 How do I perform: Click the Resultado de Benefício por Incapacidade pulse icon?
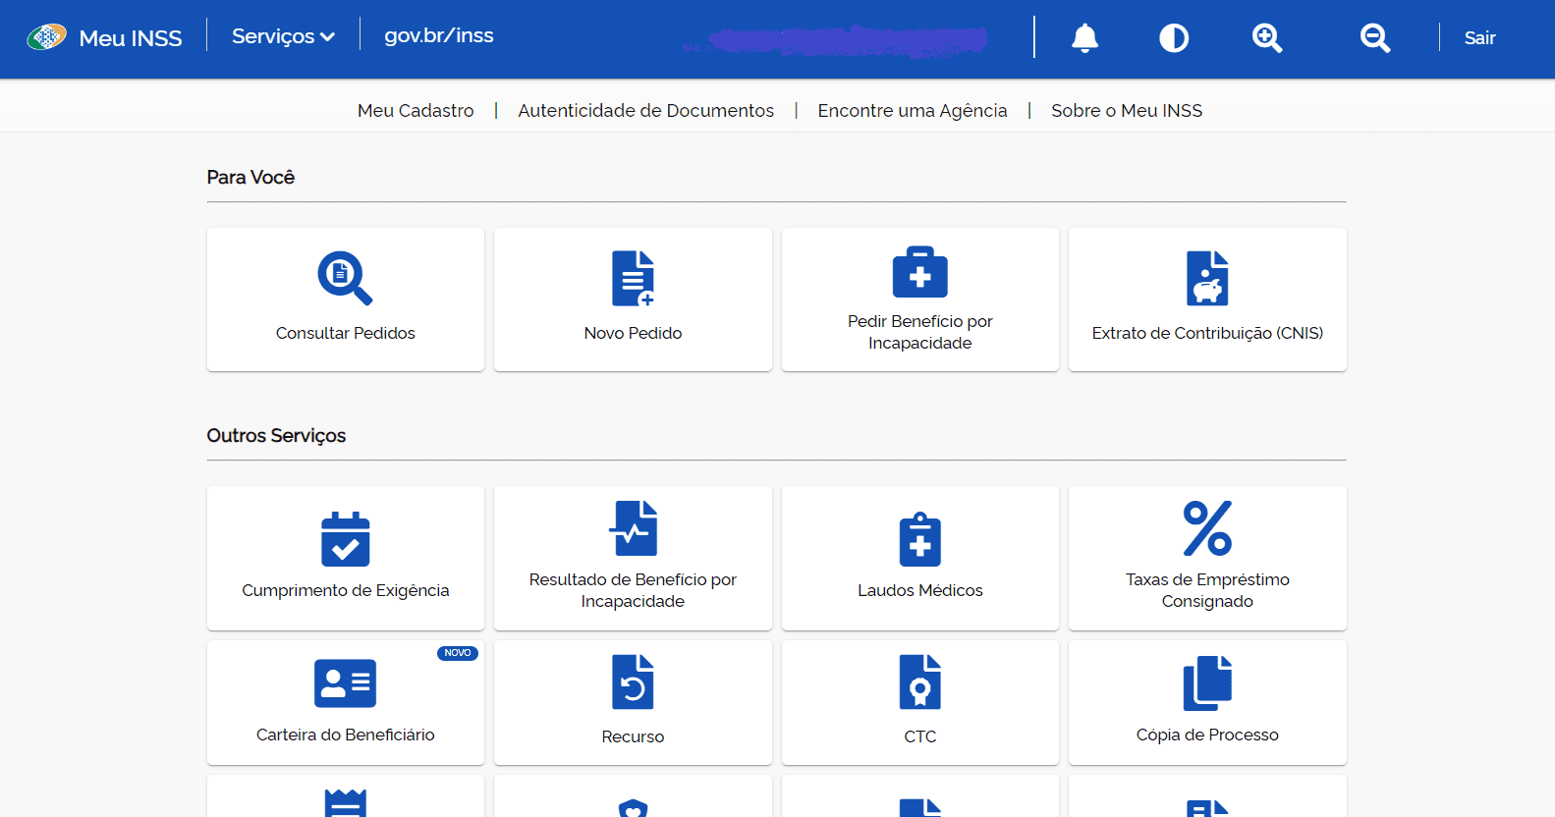pyautogui.click(x=633, y=528)
